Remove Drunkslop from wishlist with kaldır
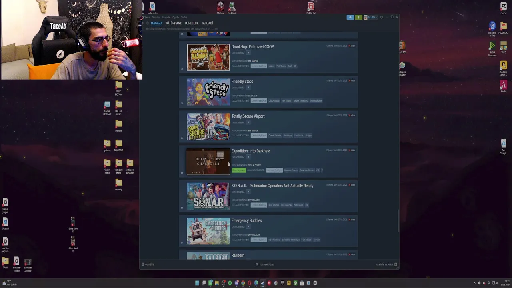 click(352, 46)
